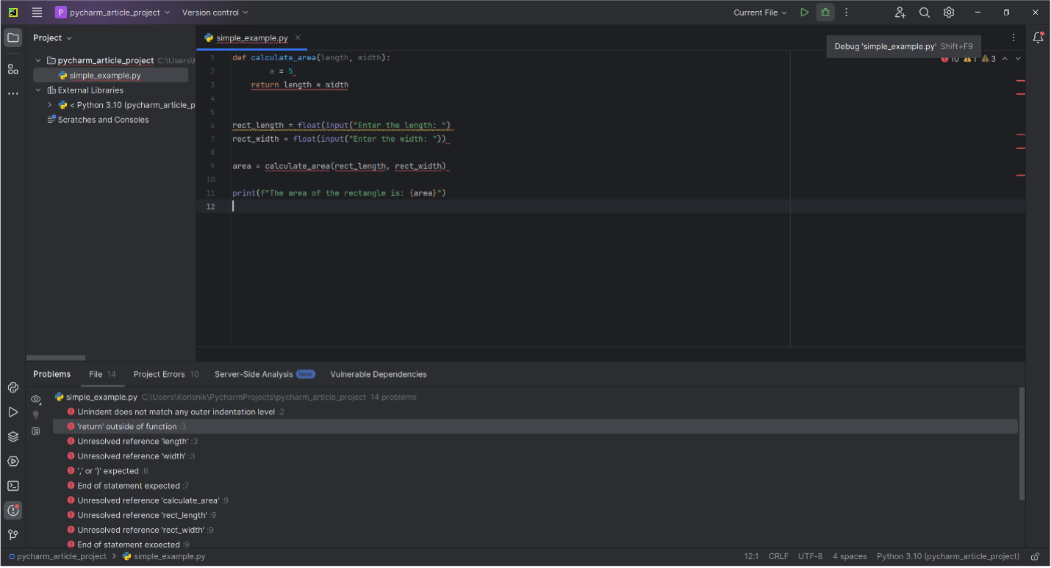1051x568 pixels.
Task: Toggle the Problems tool window icon
Action: (x=12, y=510)
